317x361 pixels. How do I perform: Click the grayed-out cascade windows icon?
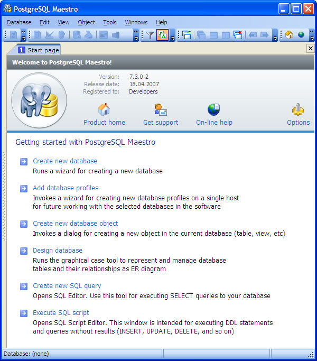[x=201, y=35]
